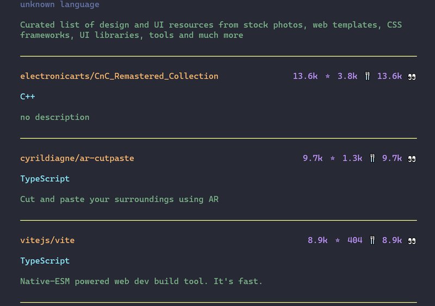Open the cyrildiagne/ar-cutpaste repository link

pyautogui.click(x=77, y=158)
